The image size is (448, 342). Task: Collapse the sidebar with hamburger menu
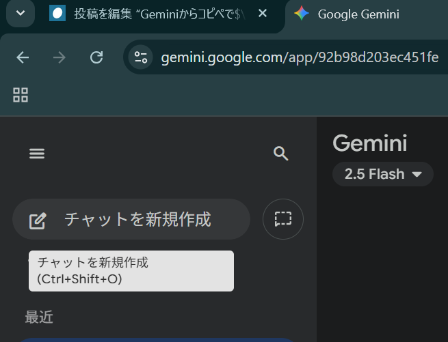(37, 154)
